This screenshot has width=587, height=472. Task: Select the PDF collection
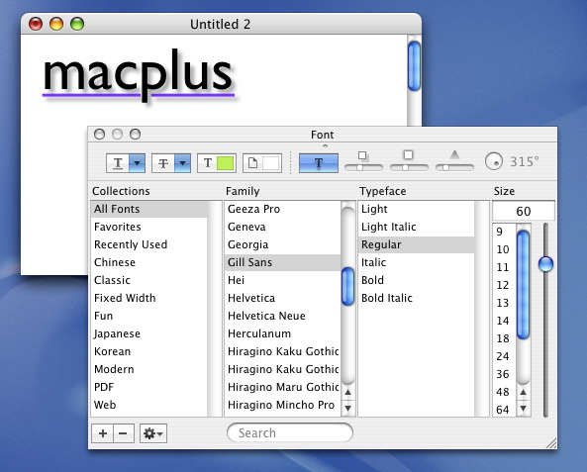pos(149,387)
